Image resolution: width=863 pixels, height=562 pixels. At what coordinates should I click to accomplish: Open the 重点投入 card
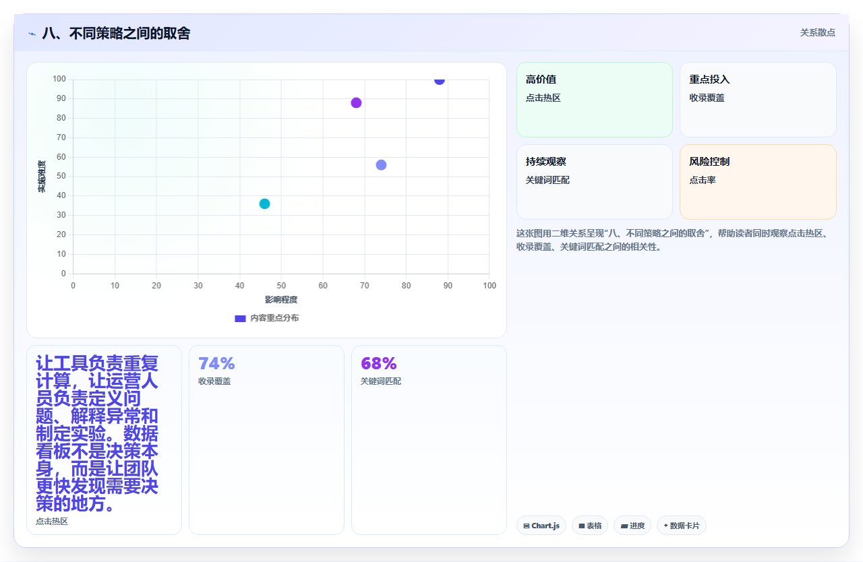(x=758, y=100)
